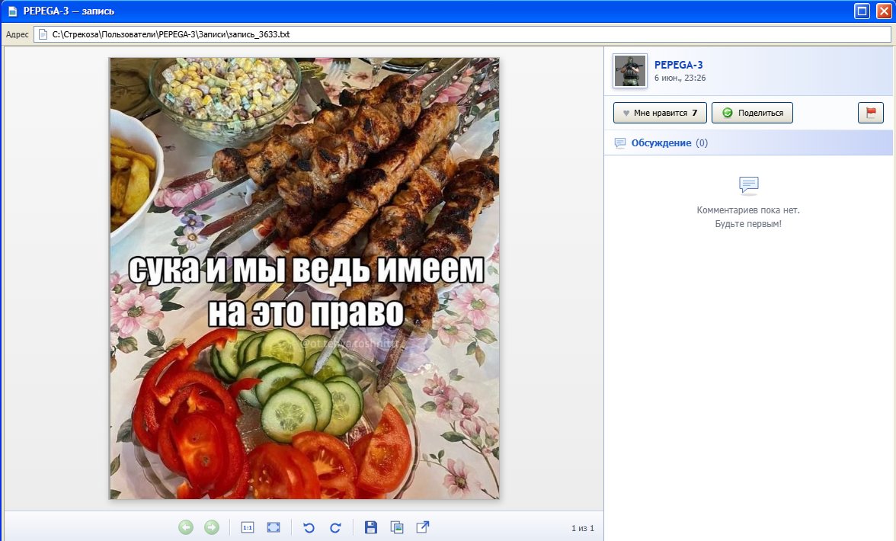Viewport: 896px width, 541px height.
Task: Click the shashlik meme image
Action: [x=305, y=278]
